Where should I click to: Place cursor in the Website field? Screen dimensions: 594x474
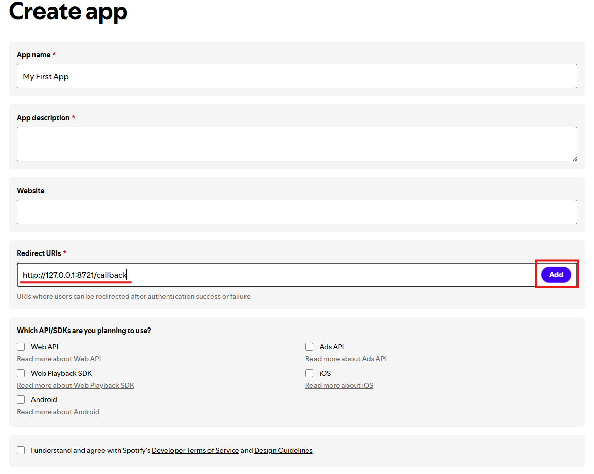[297, 211]
